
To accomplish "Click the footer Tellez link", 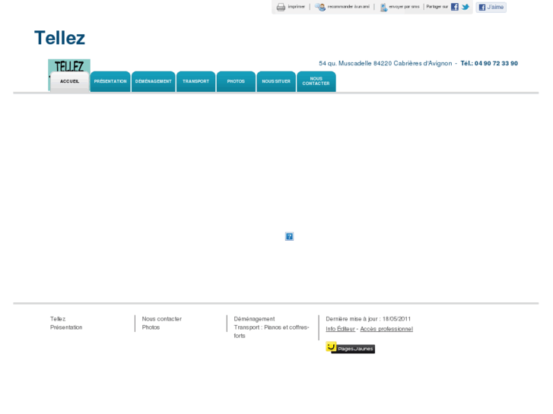I will pos(58,319).
